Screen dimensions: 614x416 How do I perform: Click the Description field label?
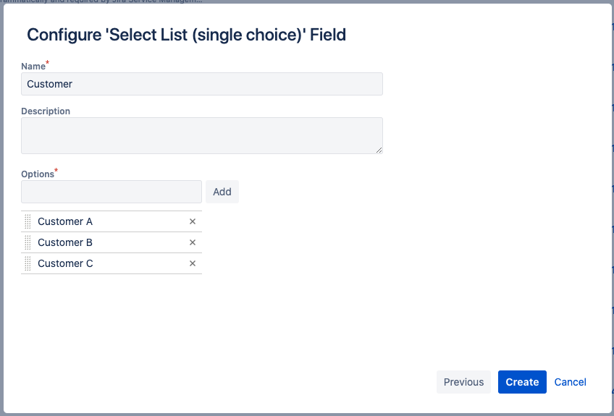(x=46, y=111)
